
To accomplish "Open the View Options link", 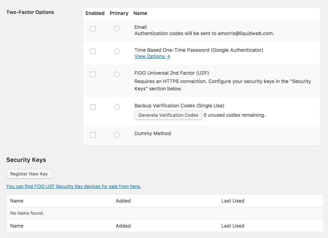I will click(152, 56).
